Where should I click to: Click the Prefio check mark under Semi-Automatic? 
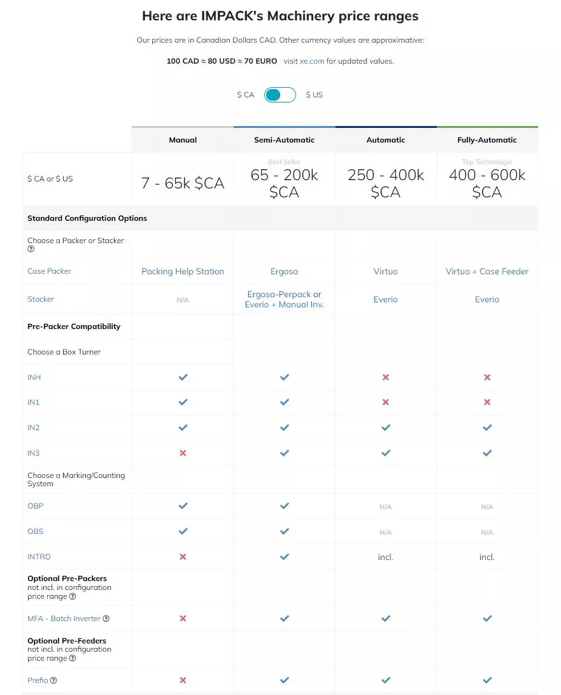pyautogui.click(x=284, y=680)
